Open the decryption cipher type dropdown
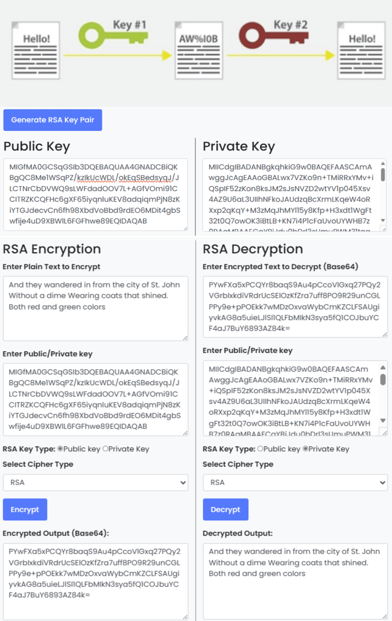The width and height of the screenshot is (392, 621). 295,483
